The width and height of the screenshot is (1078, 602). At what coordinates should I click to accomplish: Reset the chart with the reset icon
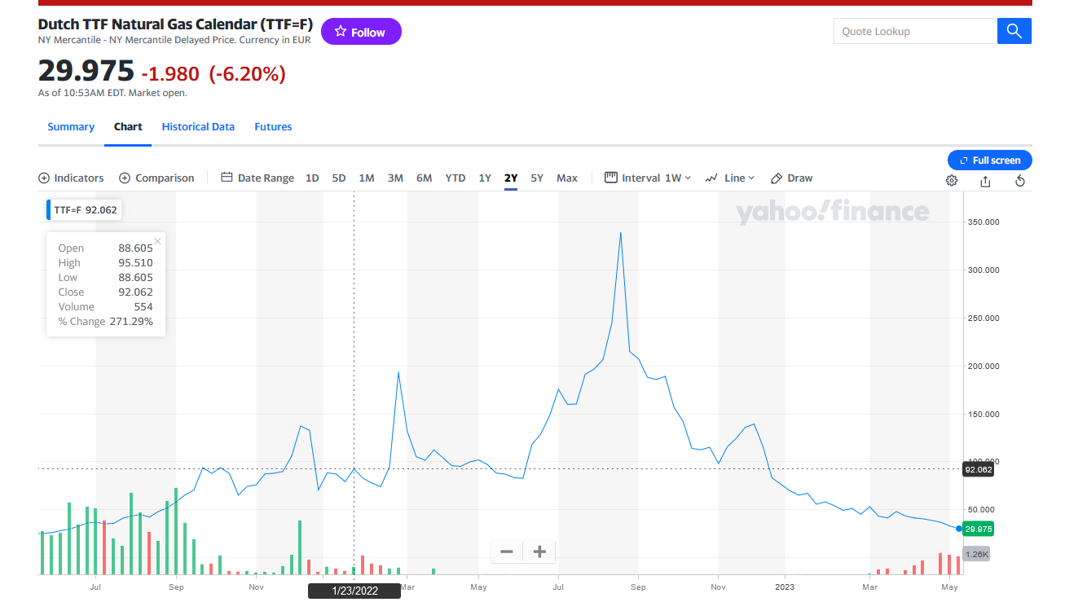pos(1020,181)
